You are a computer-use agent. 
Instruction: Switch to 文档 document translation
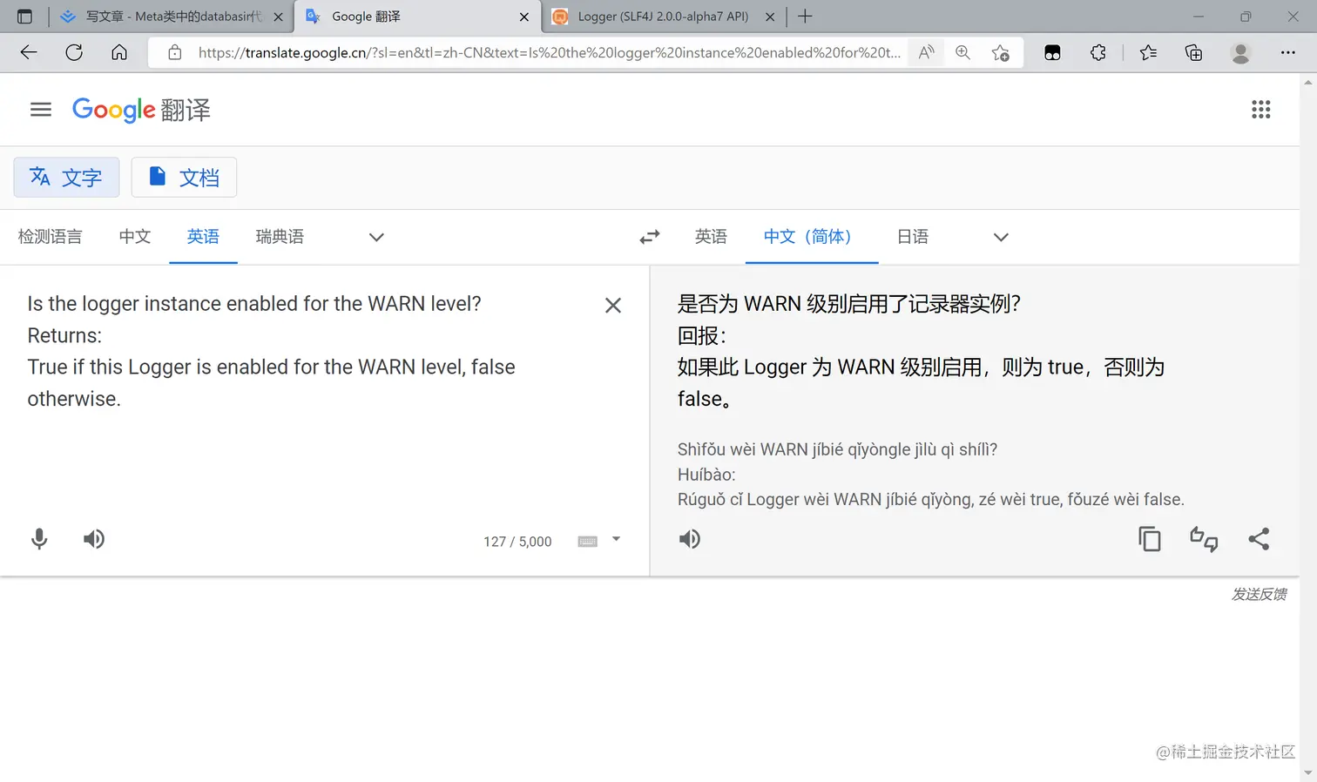[x=184, y=178]
